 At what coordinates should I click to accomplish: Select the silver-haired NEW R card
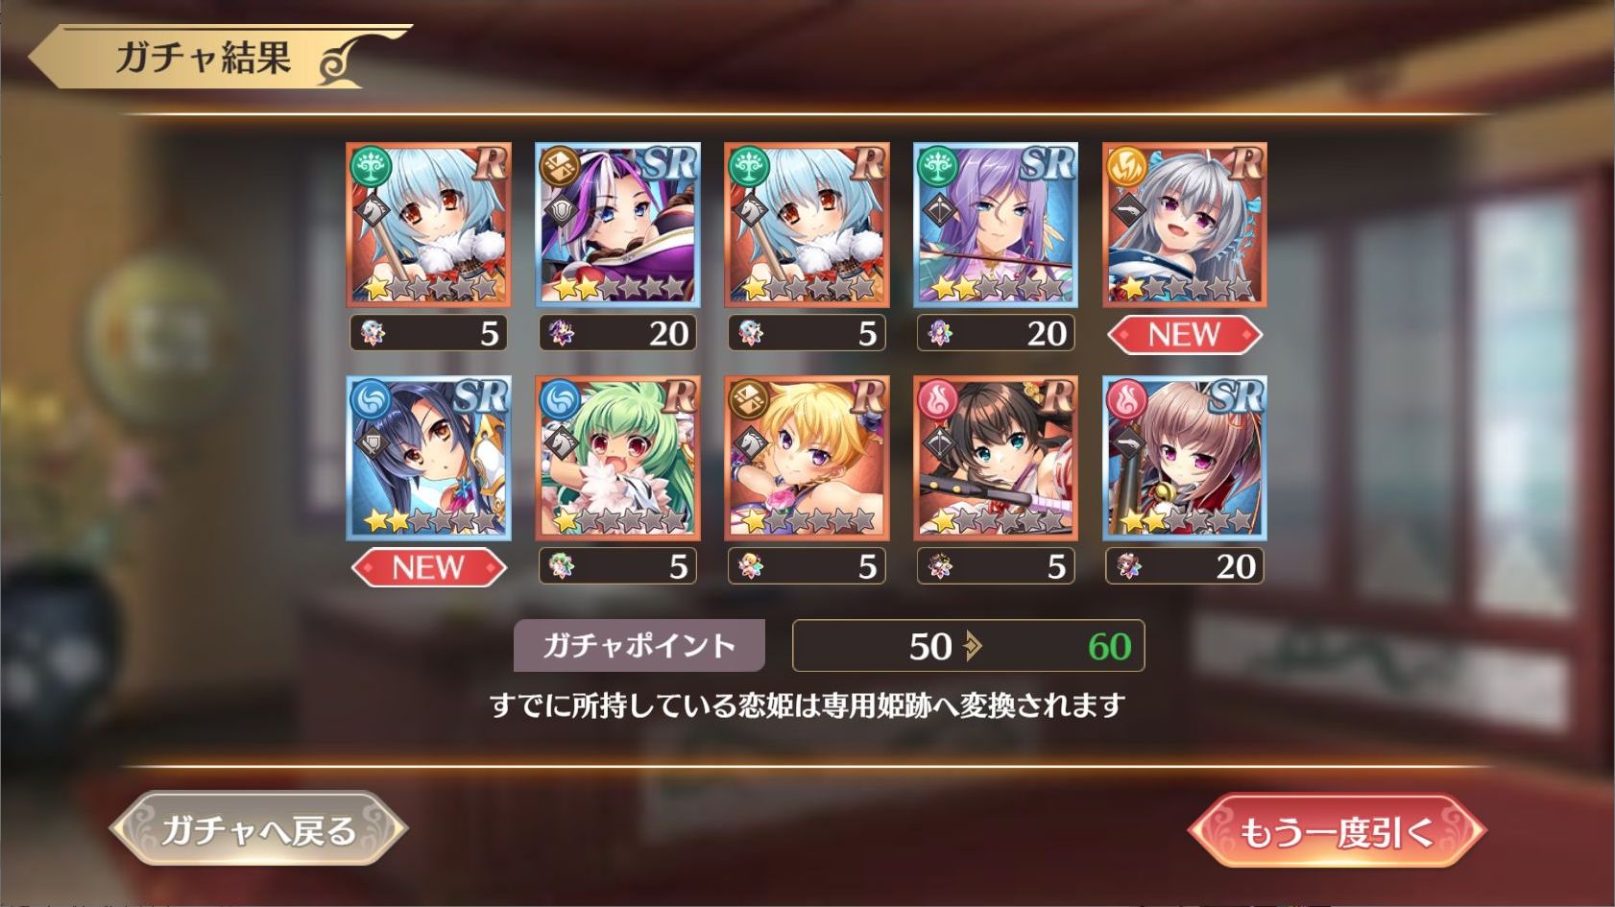point(1185,225)
